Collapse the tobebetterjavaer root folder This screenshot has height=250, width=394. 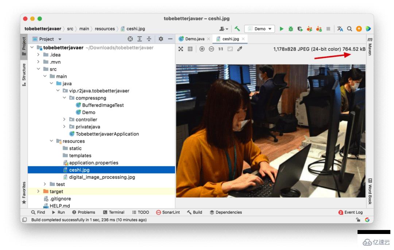point(32,47)
